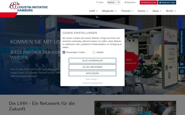185x115 pixels.
Task: Open the ANSPRECHPARTNER side tab
Action: tap(182, 42)
